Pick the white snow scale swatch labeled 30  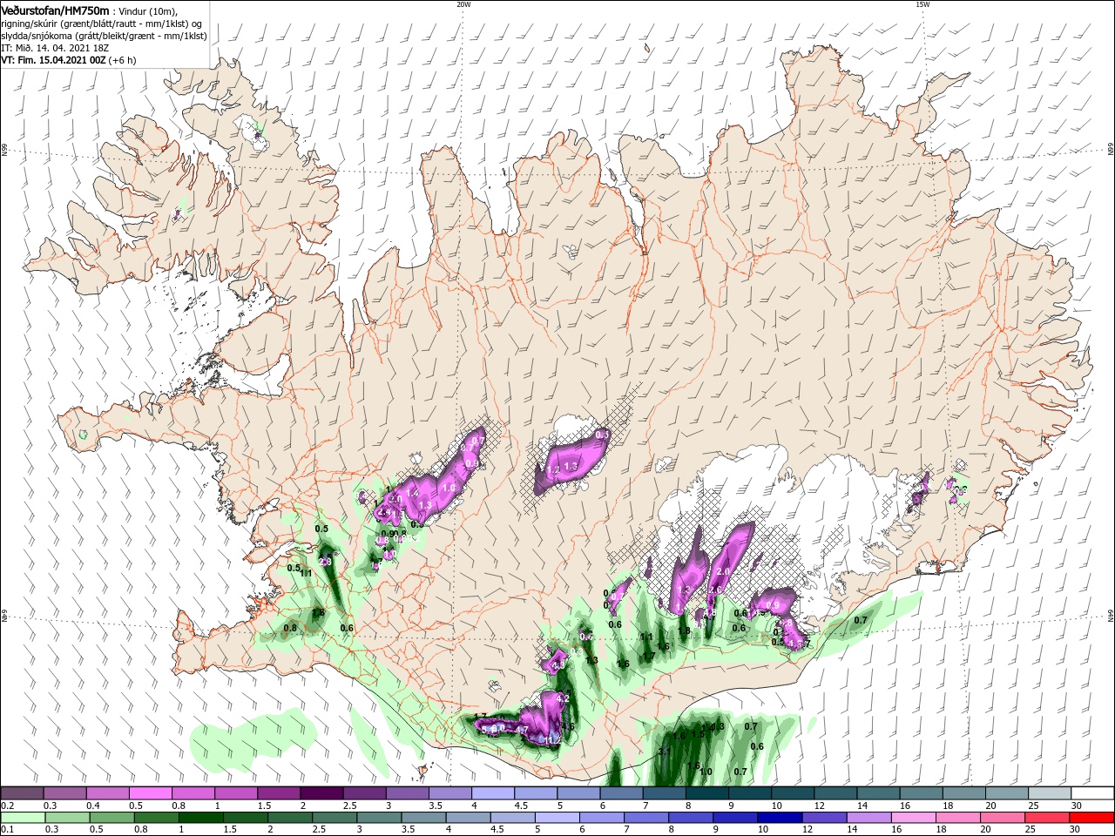click(1093, 793)
